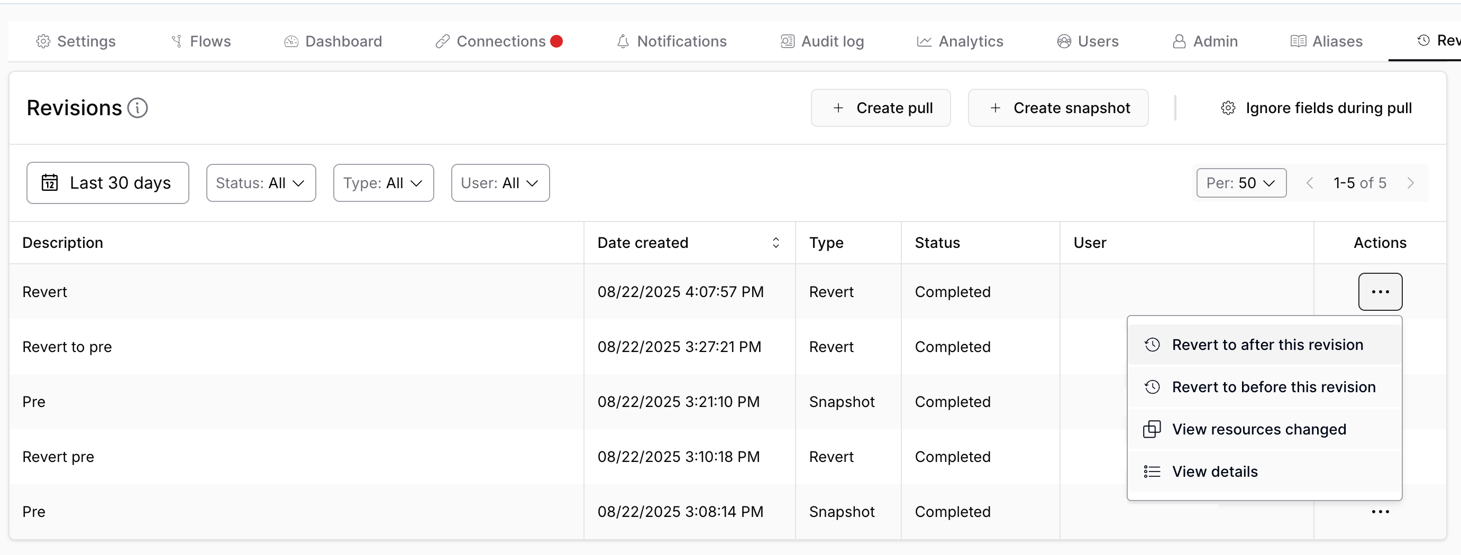Click the Flows branch icon
The height and width of the screenshot is (555, 1461).
(177, 41)
